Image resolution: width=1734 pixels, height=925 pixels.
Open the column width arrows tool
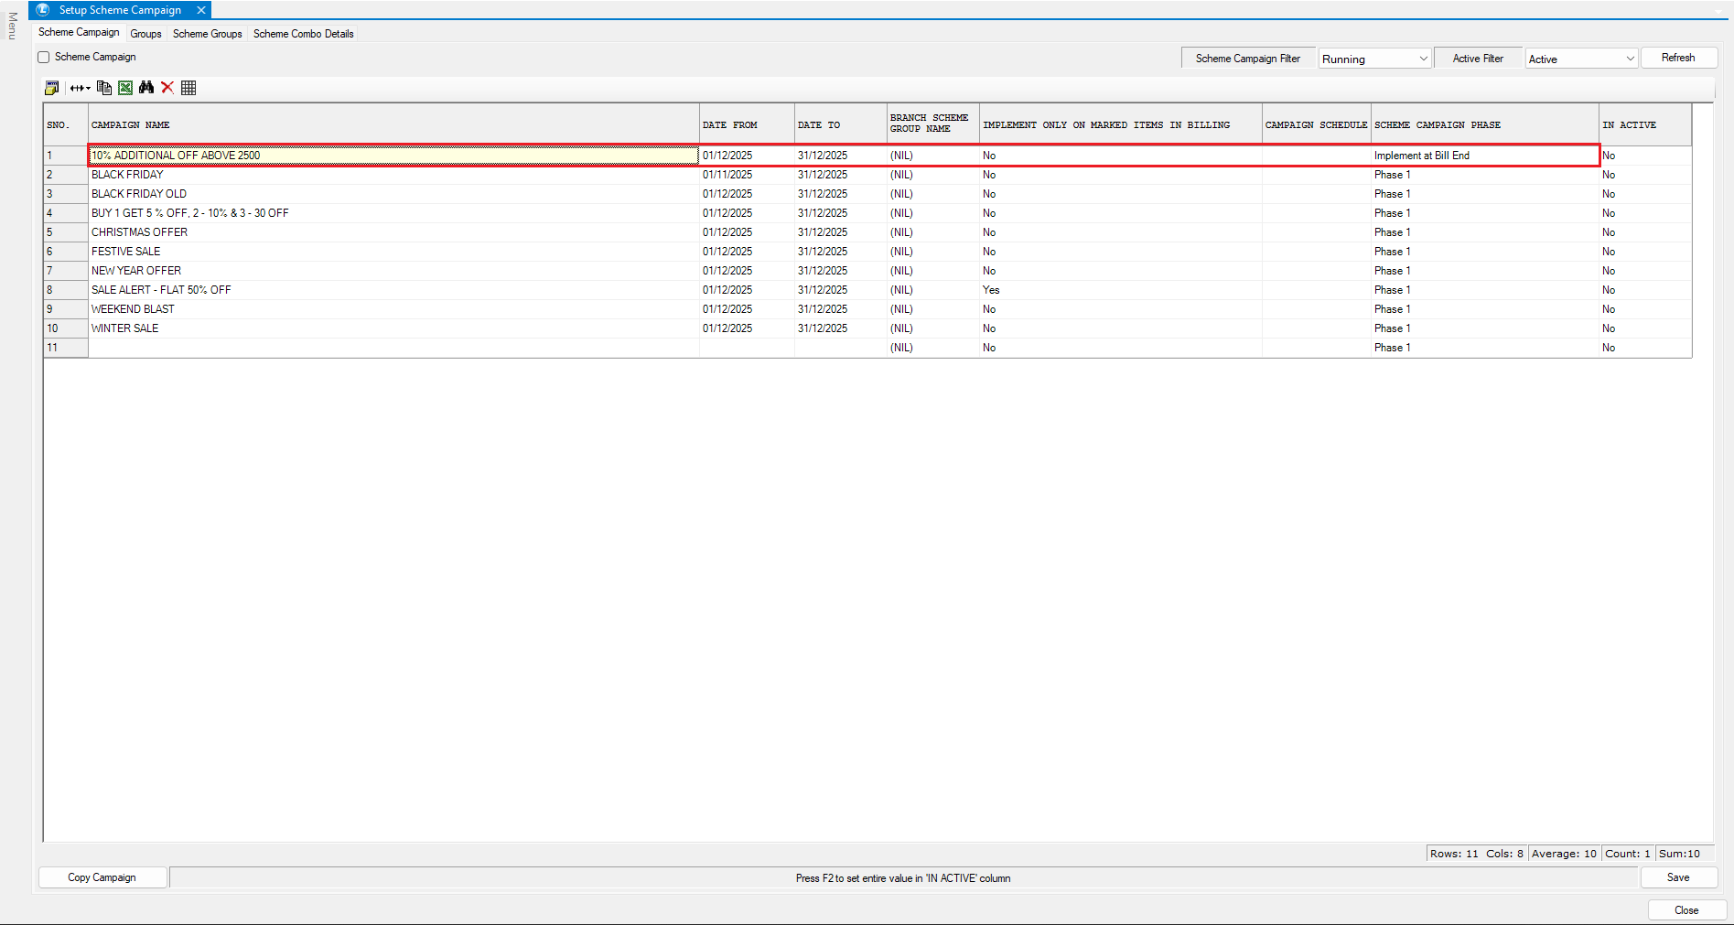point(81,88)
